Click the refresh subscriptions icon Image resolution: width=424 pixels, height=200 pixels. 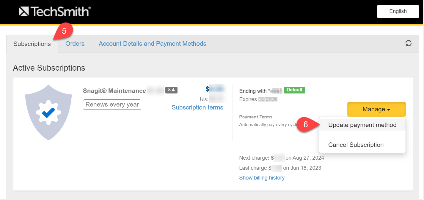coord(409,43)
